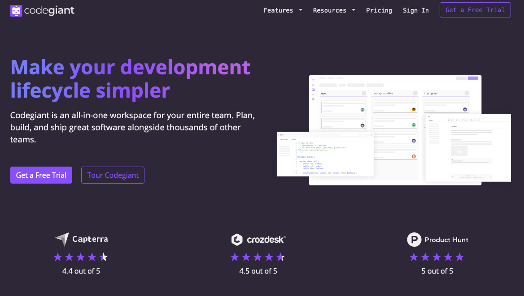
Task: Click the "Make your development lifecycle simpler" headline
Action: [x=130, y=78]
